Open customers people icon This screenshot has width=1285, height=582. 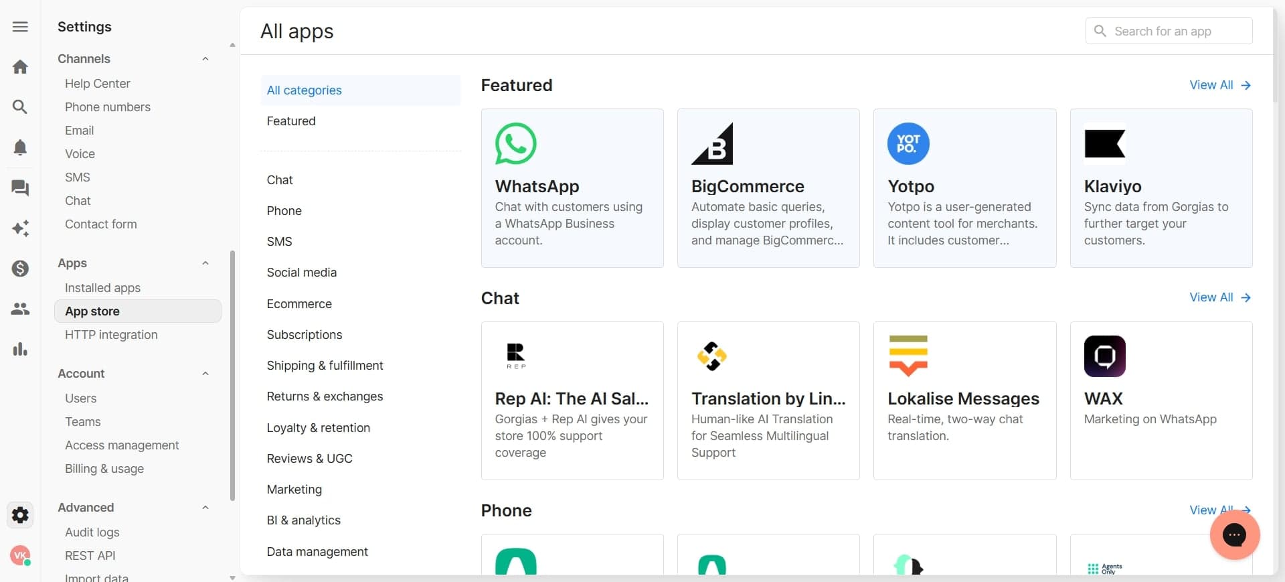click(x=20, y=309)
